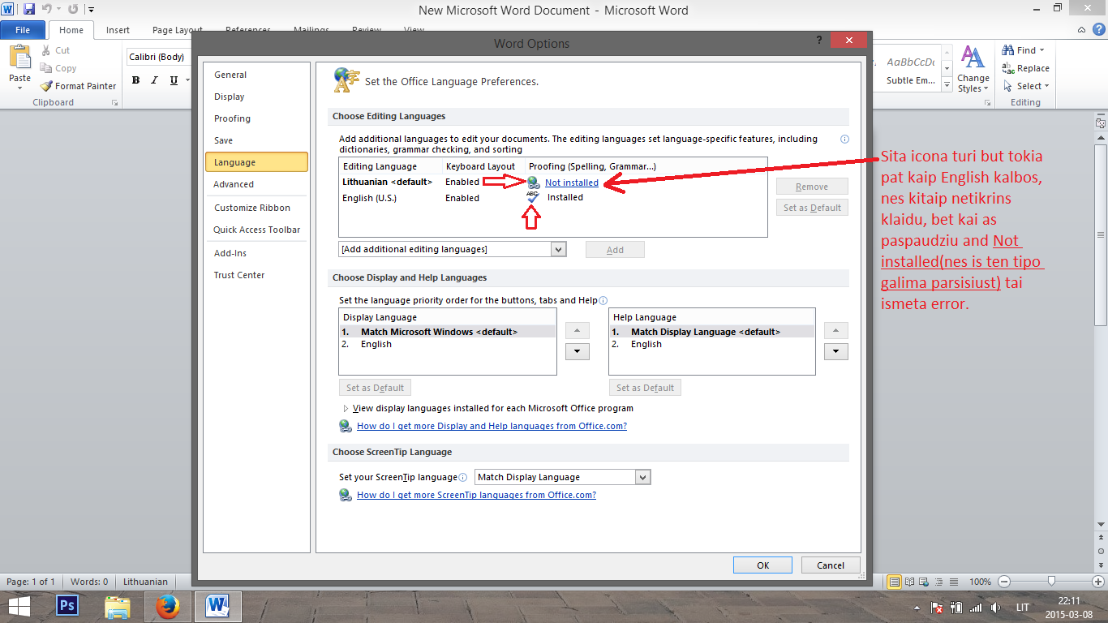
Task: Click the Cut scissors item
Action: tap(56, 50)
